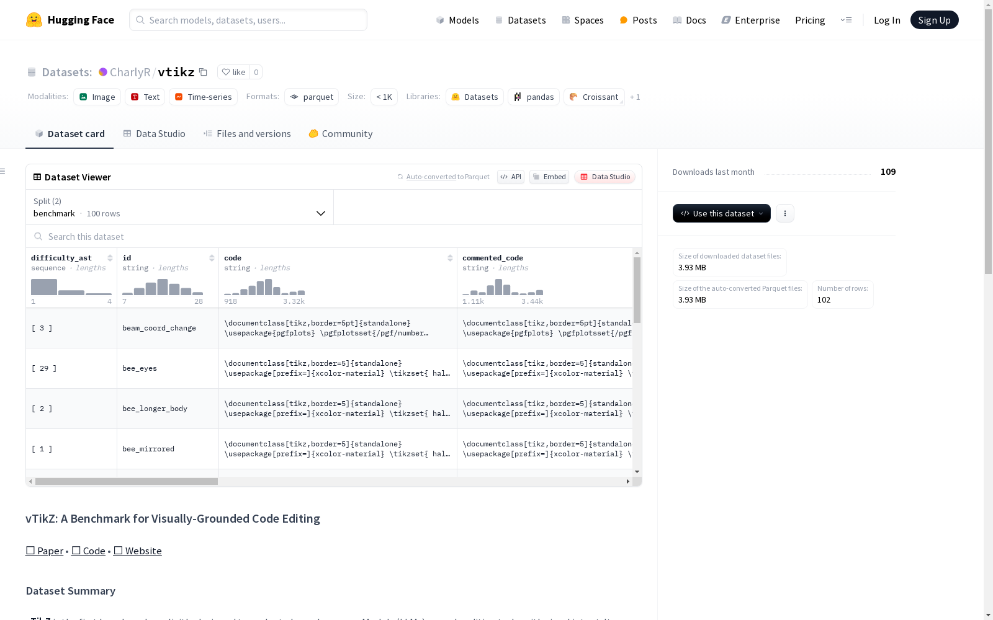Click the code column lengths histogram

264,287
